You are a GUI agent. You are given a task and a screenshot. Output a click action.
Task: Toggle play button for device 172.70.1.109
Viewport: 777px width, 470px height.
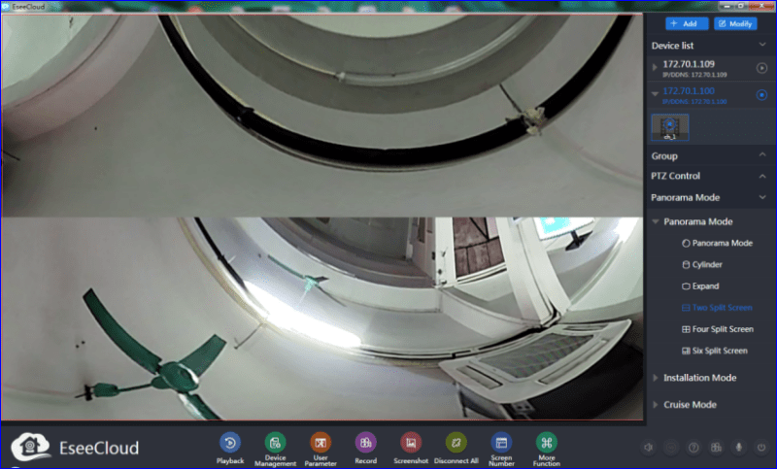(x=761, y=67)
